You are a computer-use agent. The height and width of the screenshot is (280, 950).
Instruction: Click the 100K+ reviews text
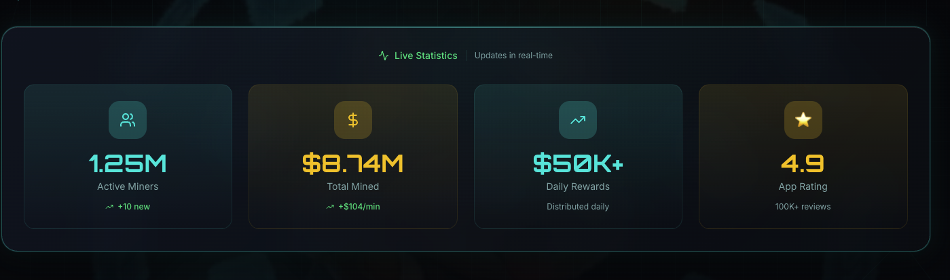pyautogui.click(x=803, y=207)
